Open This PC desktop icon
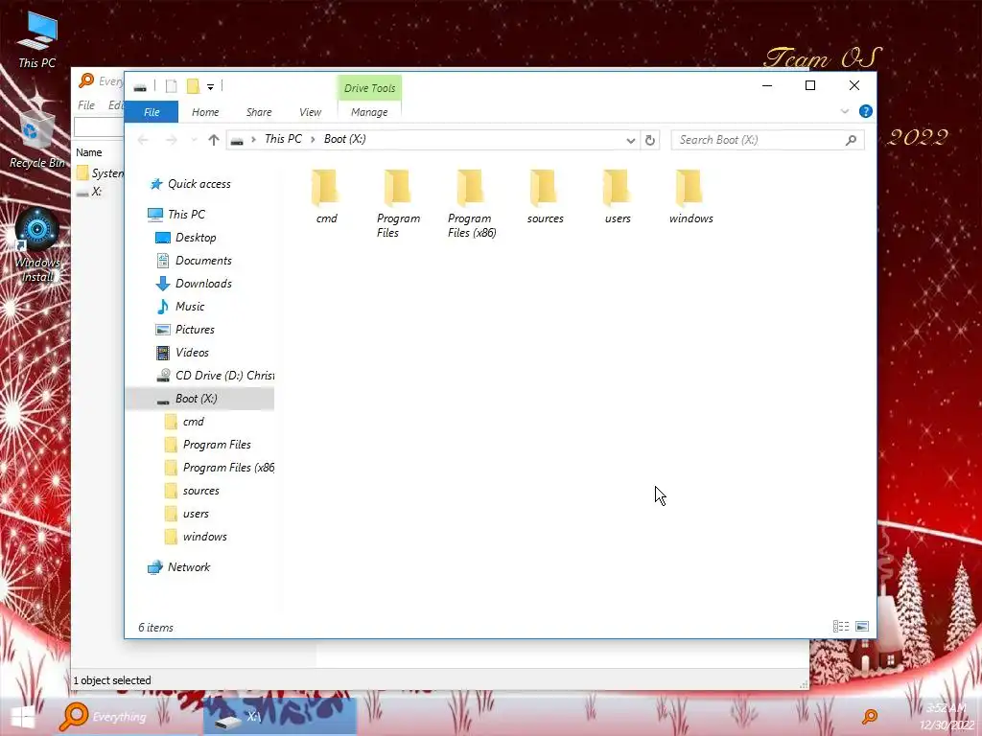982x736 pixels. point(37,40)
